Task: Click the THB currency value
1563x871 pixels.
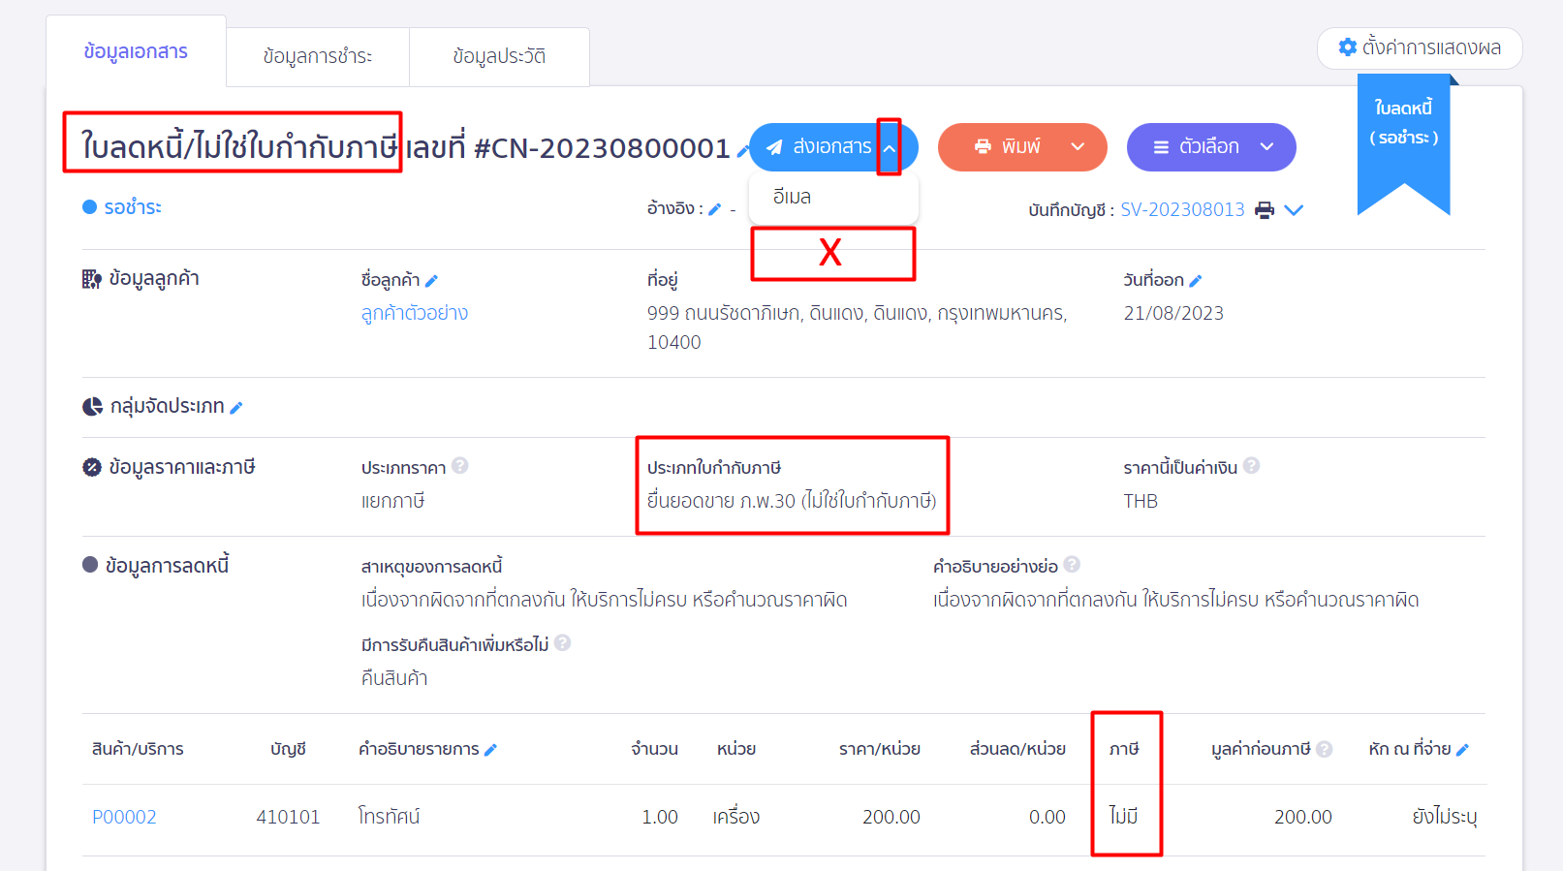Action: pos(1141,501)
